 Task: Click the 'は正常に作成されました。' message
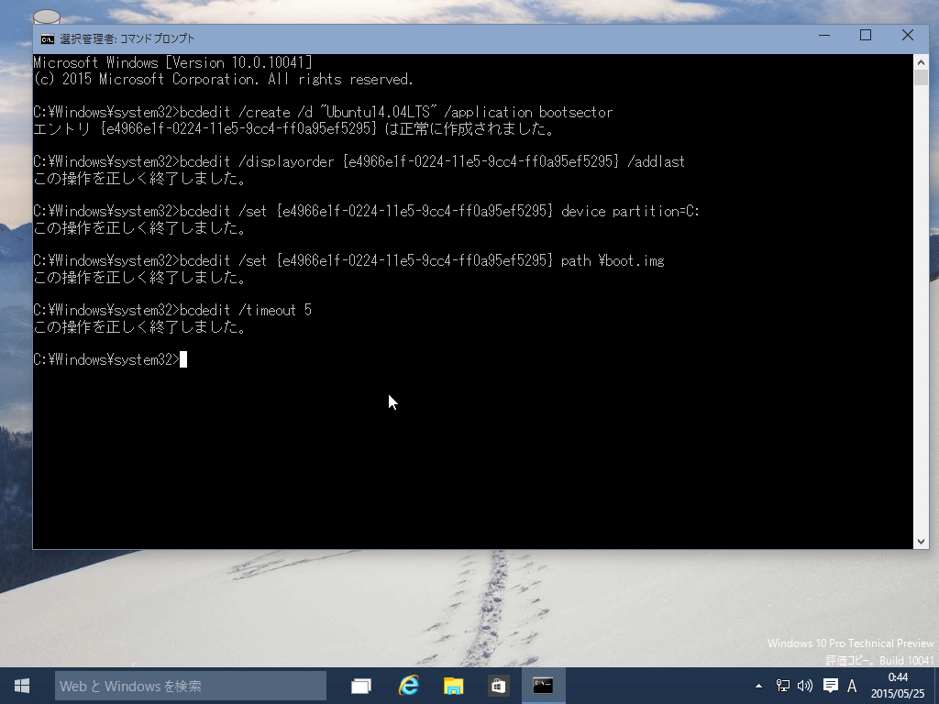click(469, 128)
